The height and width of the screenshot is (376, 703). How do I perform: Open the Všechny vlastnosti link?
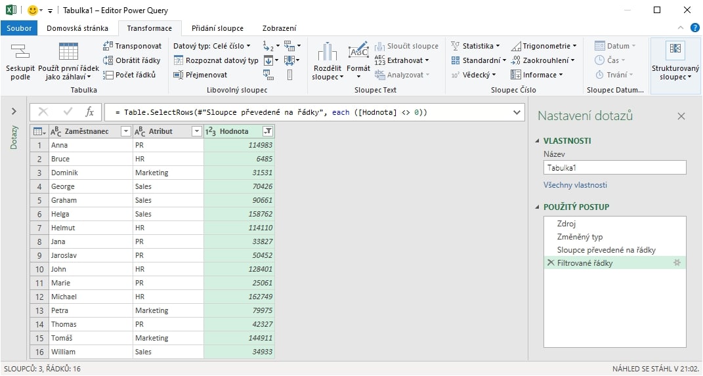click(x=575, y=185)
